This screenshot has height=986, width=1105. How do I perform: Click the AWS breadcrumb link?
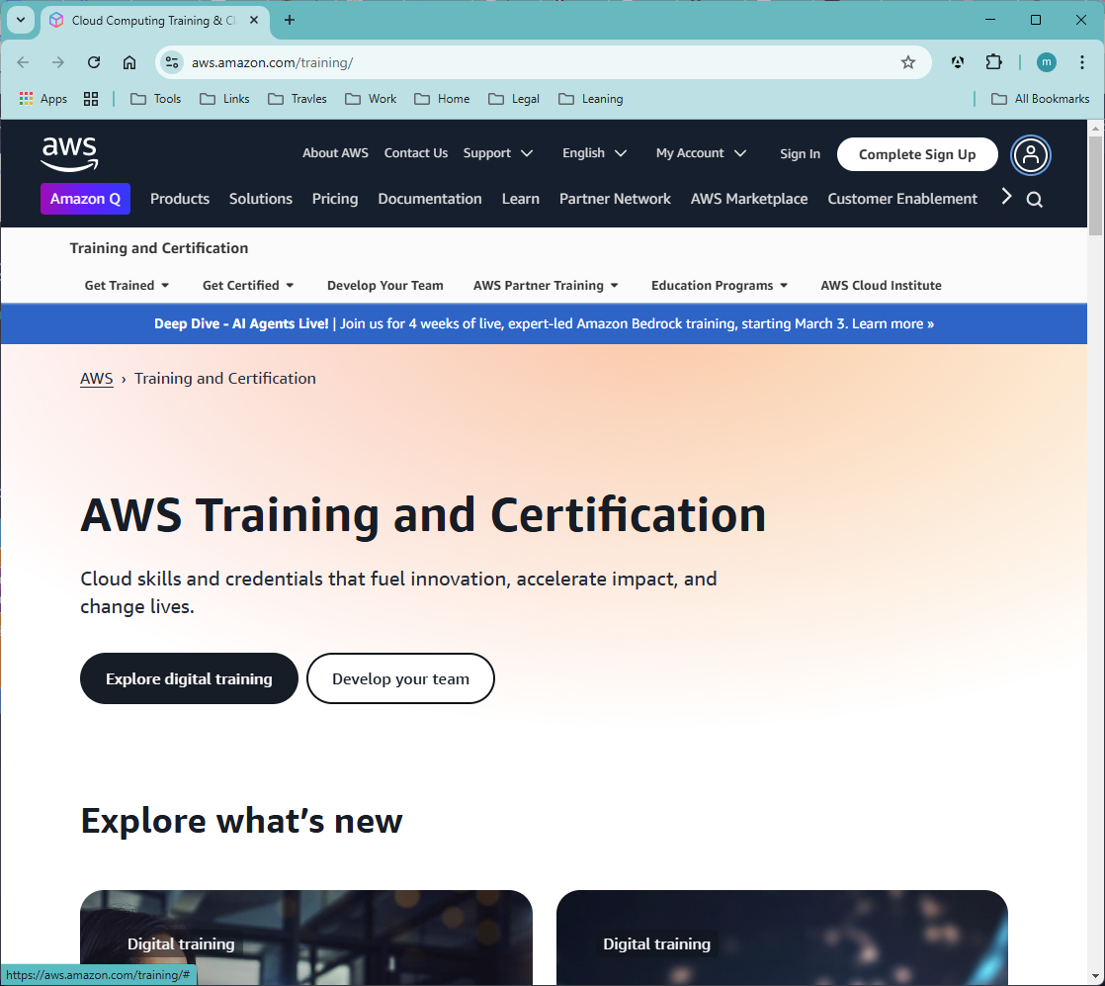click(x=97, y=379)
